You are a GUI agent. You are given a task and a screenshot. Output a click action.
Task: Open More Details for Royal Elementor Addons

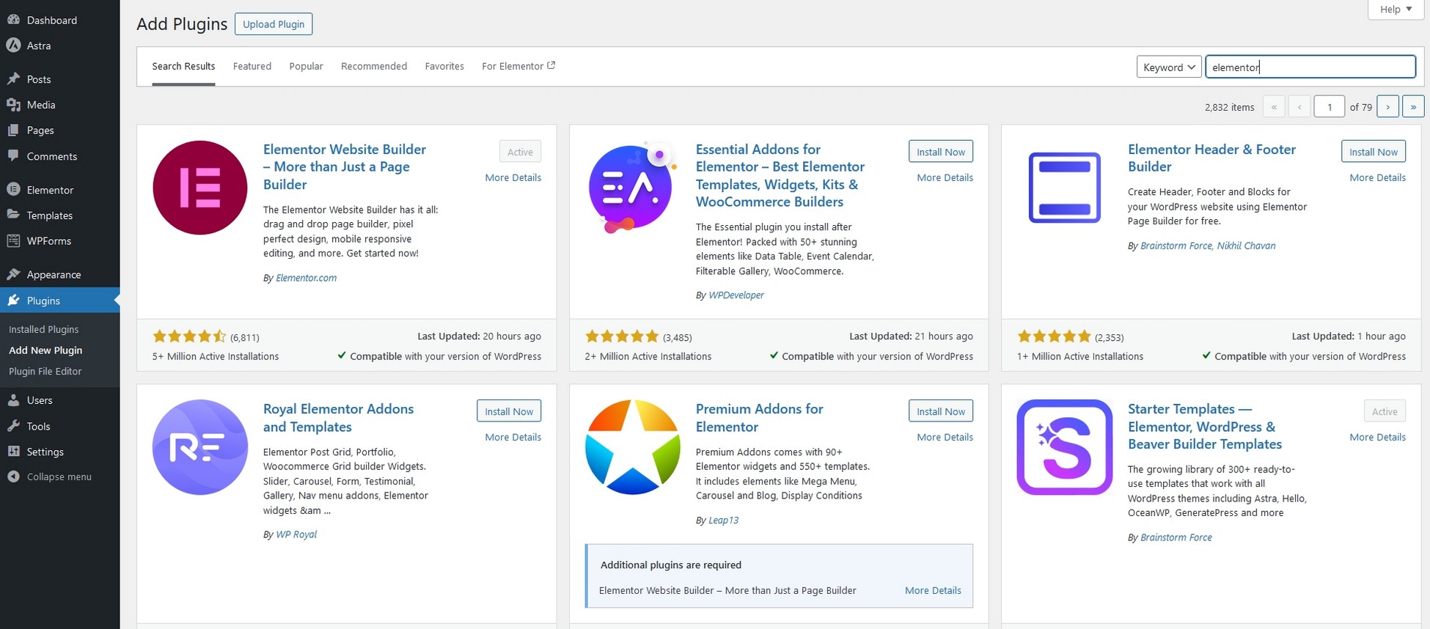click(x=513, y=437)
